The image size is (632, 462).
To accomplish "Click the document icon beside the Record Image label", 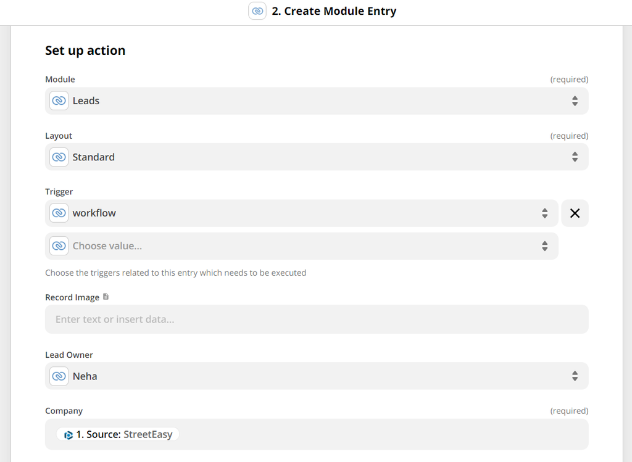I will [105, 296].
